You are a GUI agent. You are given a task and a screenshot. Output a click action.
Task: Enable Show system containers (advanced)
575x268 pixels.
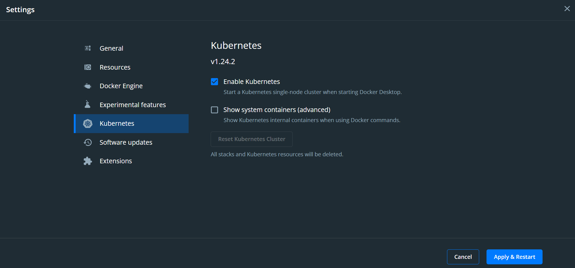pos(214,110)
